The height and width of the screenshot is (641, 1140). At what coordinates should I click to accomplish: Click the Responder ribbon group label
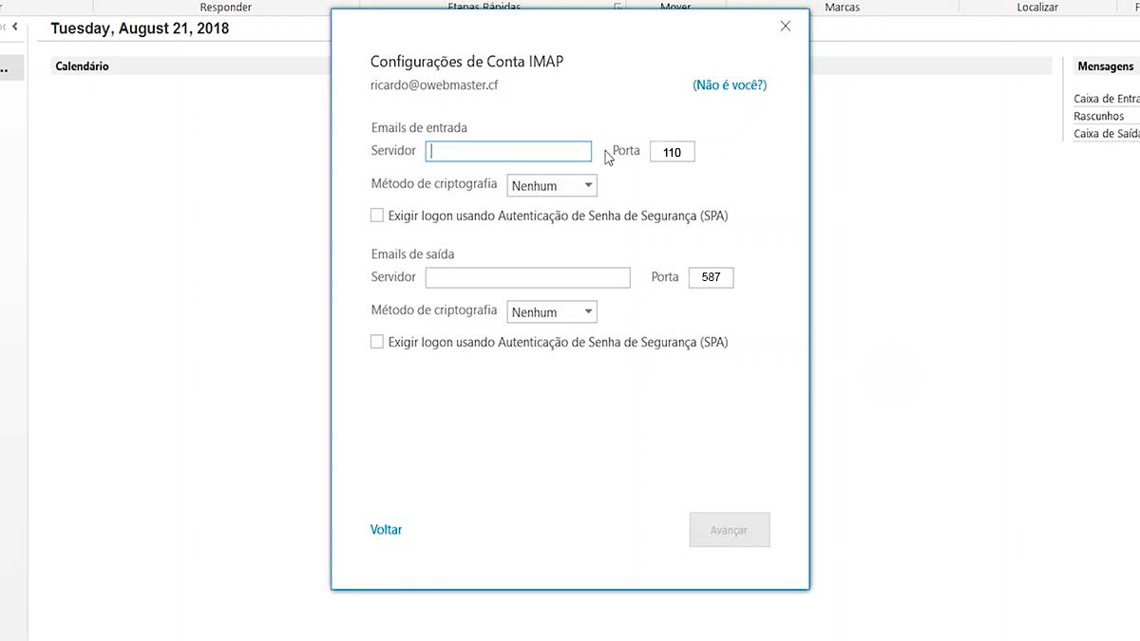coord(225,7)
